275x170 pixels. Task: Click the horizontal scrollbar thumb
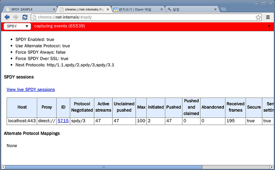click(104, 167)
